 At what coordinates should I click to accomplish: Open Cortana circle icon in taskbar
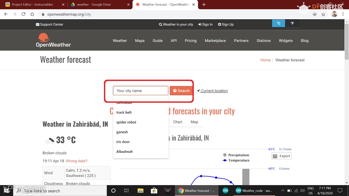(x=113, y=191)
